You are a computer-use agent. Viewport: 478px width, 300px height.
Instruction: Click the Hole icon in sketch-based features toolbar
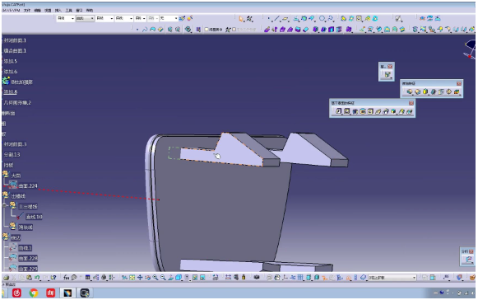pyautogui.click(x=370, y=111)
